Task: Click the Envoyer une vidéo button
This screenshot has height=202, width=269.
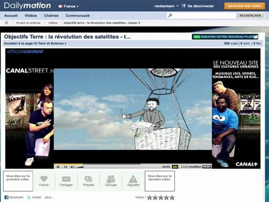Action: tap(244, 6)
